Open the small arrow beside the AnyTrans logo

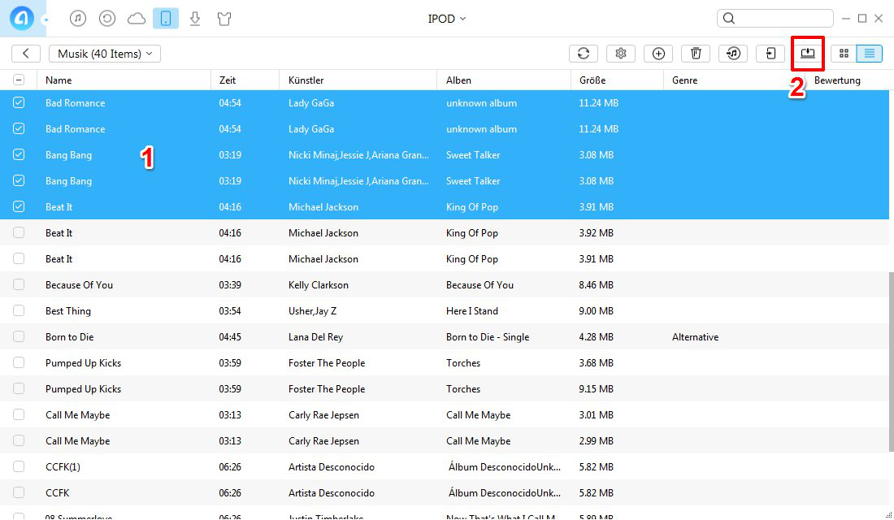[46, 20]
